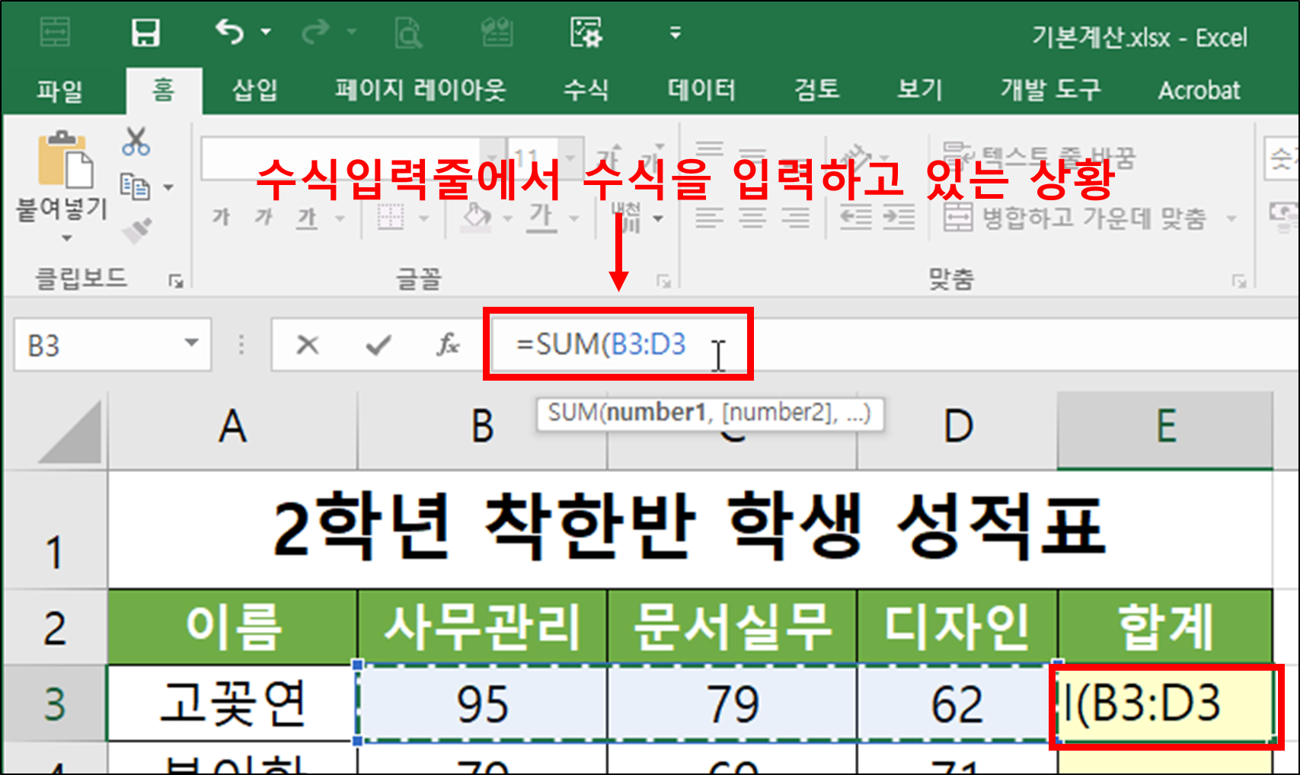Click the Format Painter brush icon

point(136,231)
